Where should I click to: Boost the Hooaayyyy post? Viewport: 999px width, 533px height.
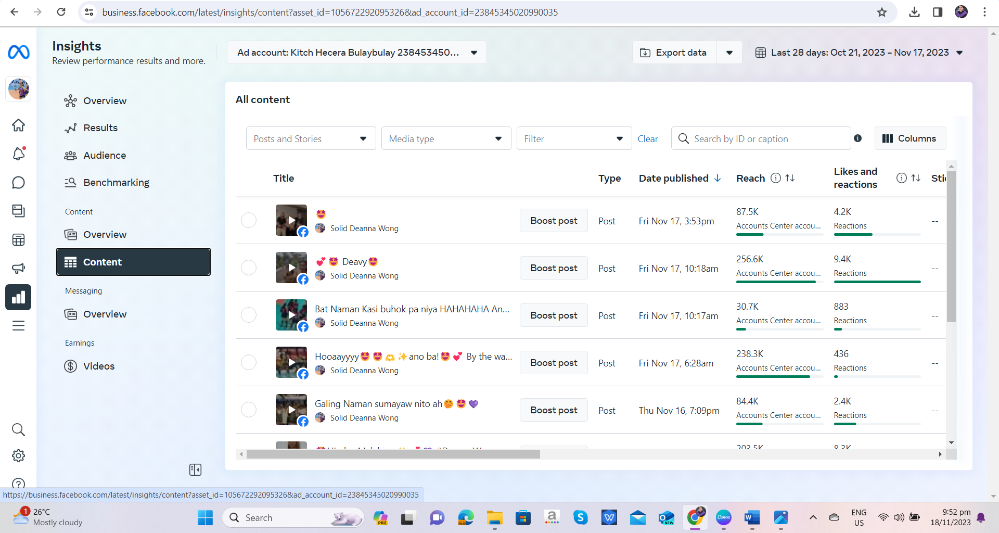point(554,363)
